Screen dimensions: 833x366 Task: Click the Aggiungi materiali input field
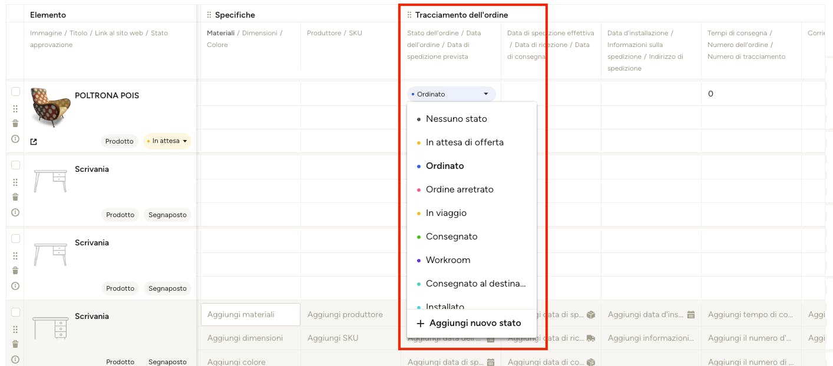tap(250, 315)
